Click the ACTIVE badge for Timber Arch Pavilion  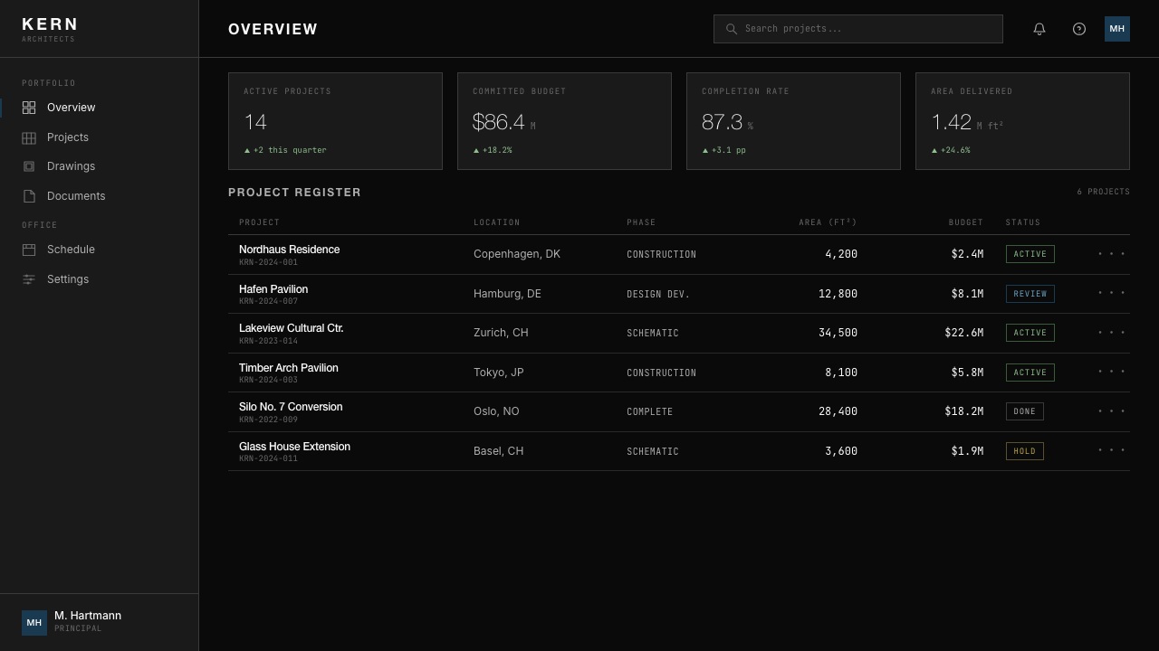(x=1030, y=373)
